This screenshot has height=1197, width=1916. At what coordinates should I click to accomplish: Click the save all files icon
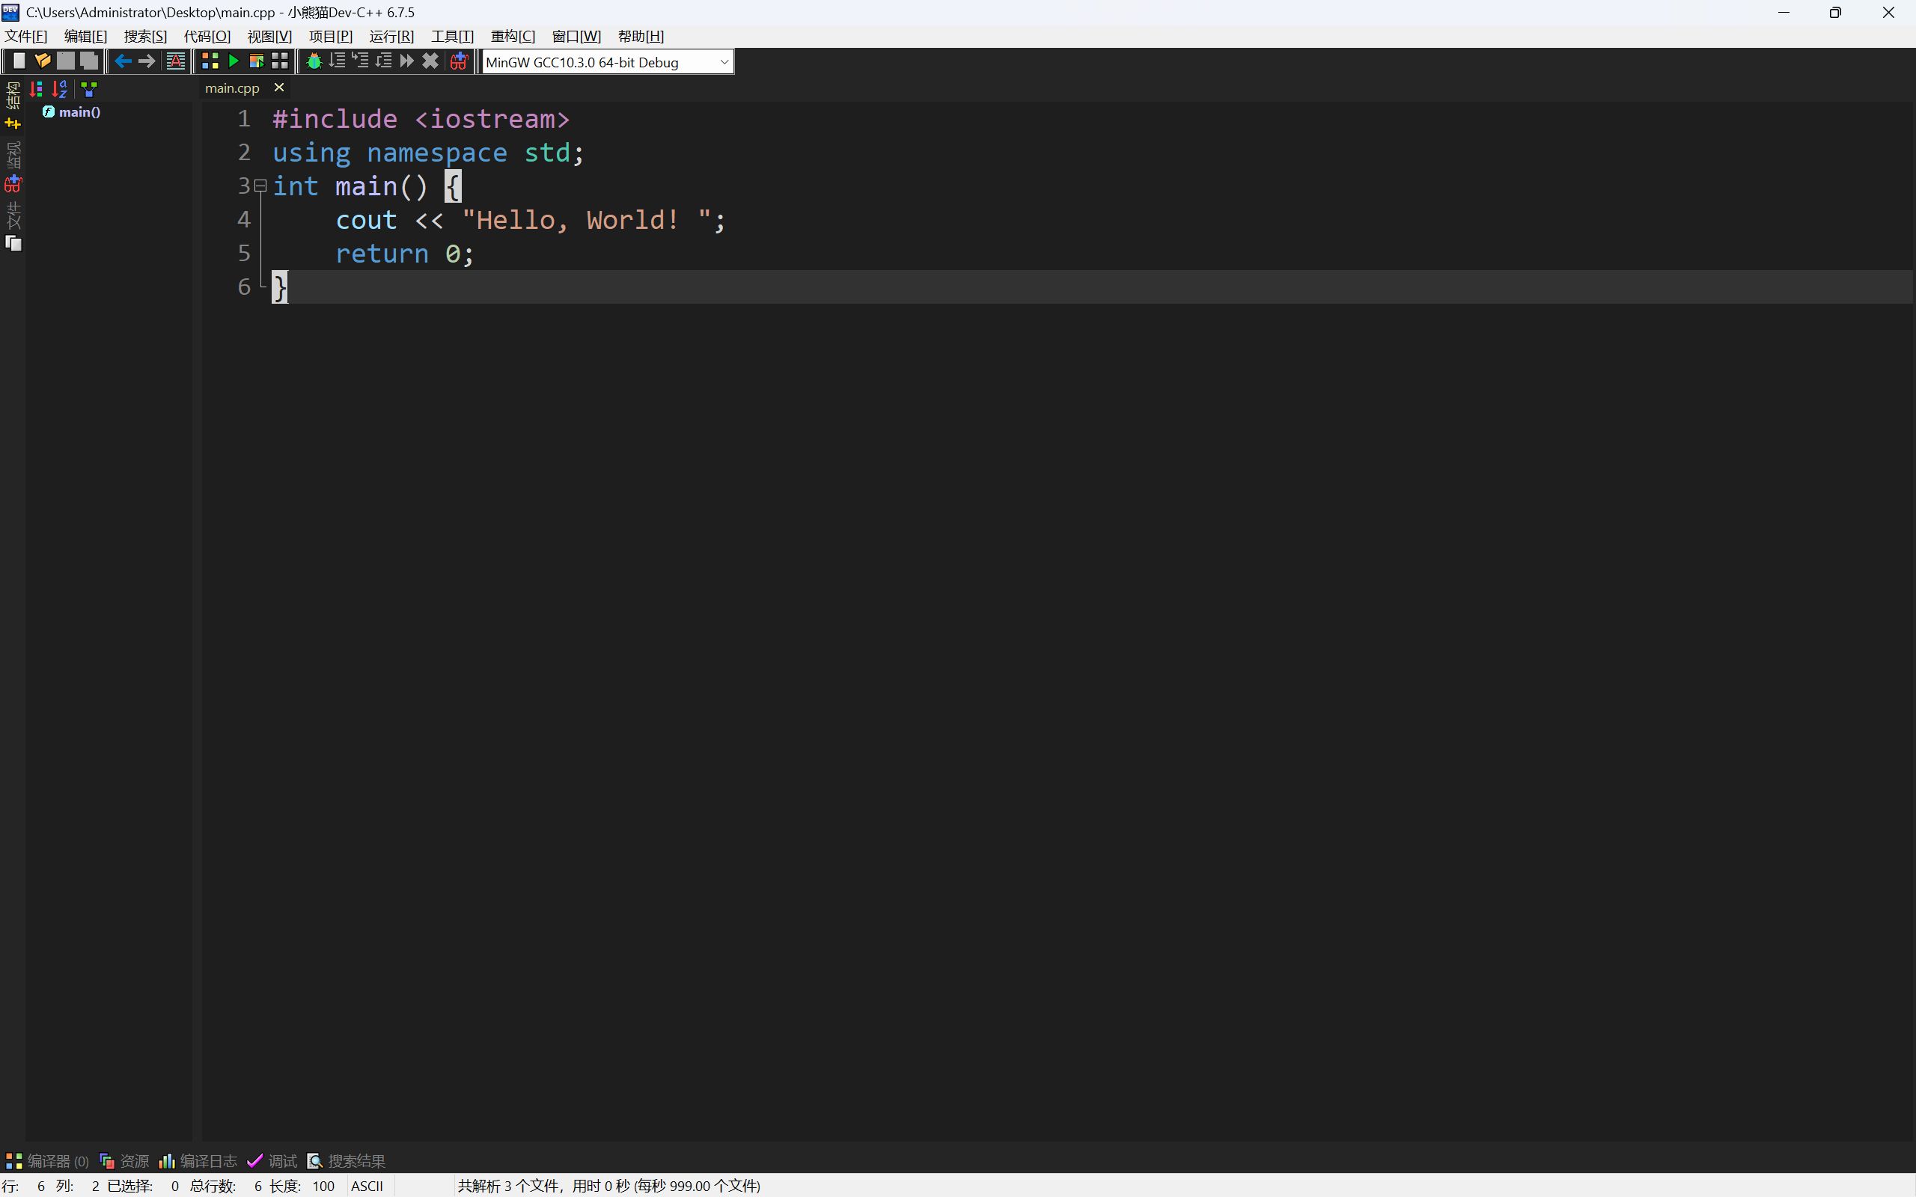[90, 61]
